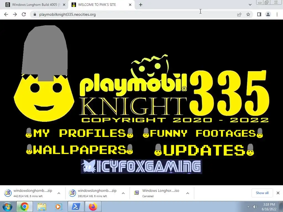Open the Chrome three-dot menu
The image size is (283, 212).
(277, 14)
